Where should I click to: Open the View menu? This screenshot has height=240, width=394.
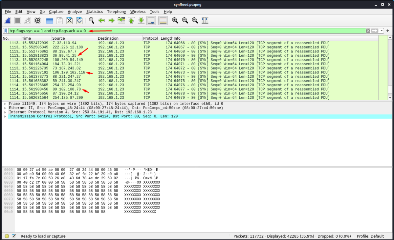click(x=31, y=11)
